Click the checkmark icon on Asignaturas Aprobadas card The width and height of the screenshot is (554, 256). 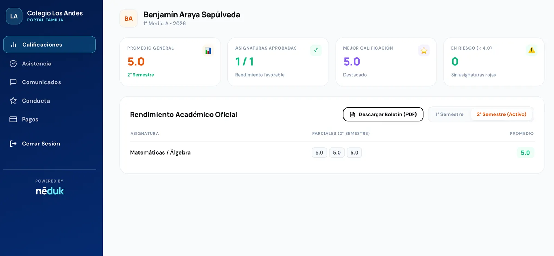coord(316,51)
